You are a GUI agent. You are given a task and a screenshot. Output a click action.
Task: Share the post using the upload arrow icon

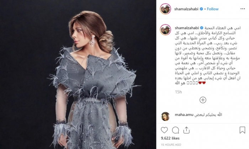pyautogui.click(x=186, y=130)
